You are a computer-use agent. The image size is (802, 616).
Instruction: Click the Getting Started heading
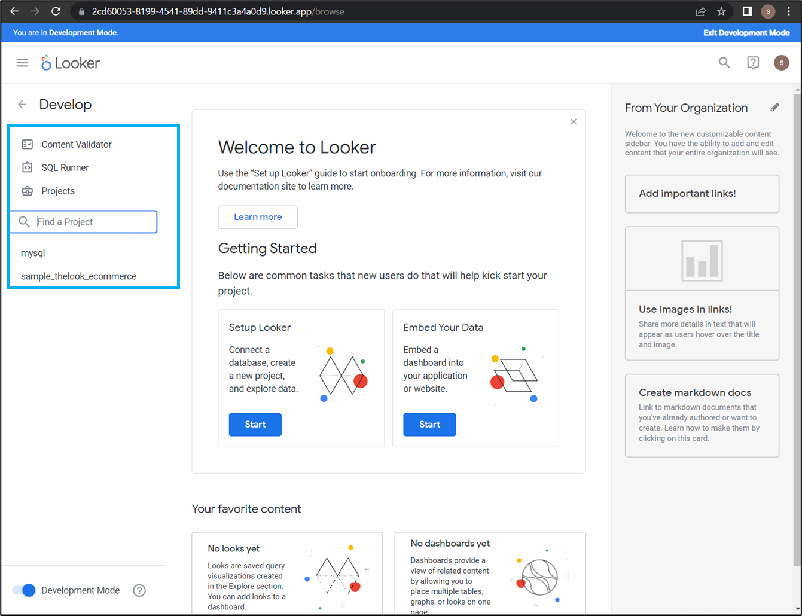coord(267,248)
